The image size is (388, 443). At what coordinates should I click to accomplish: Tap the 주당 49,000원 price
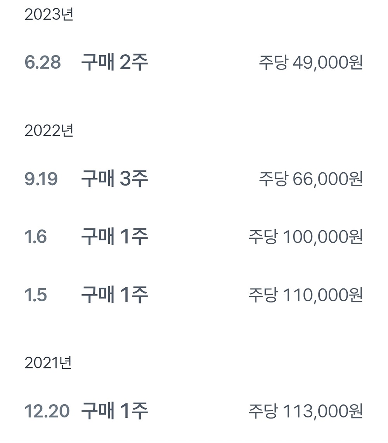coord(310,63)
